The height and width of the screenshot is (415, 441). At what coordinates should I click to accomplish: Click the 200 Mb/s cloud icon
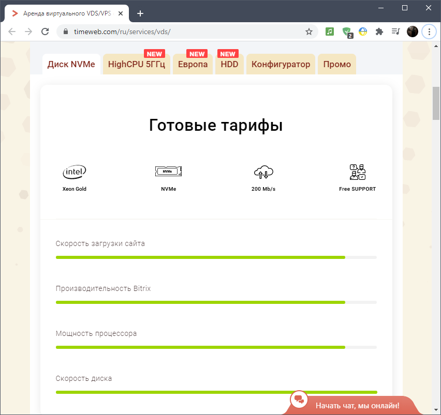tap(263, 172)
